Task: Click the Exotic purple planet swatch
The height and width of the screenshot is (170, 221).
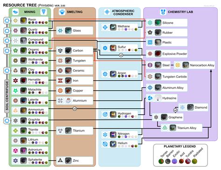Action: (174, 161)
